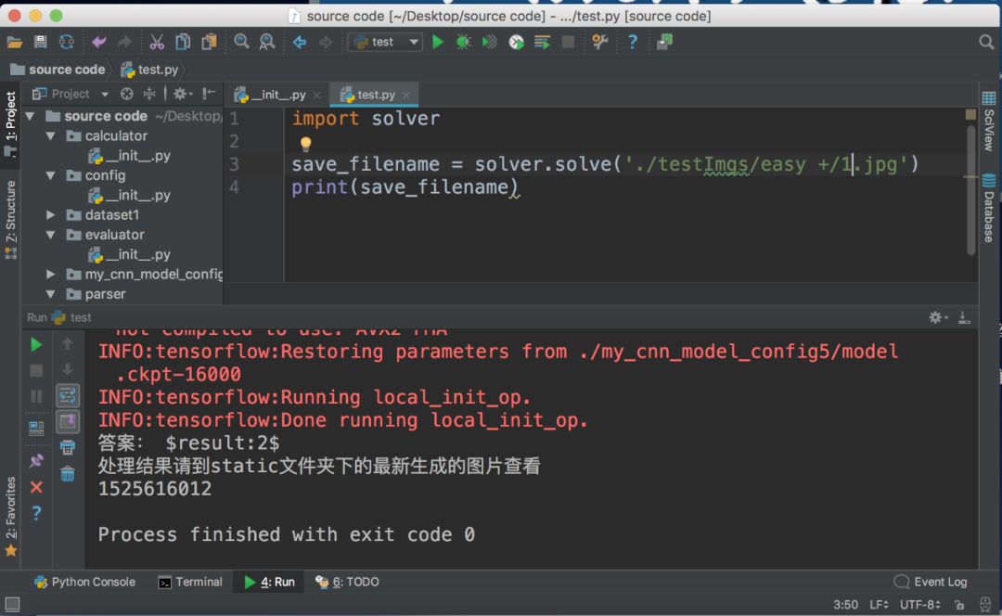Click the Save All toolbar icon

click(40, 42)
